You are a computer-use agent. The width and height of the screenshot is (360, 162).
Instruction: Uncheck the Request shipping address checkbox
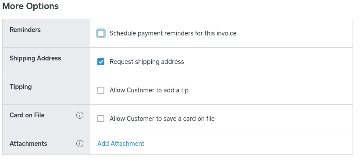coord(101,62)
